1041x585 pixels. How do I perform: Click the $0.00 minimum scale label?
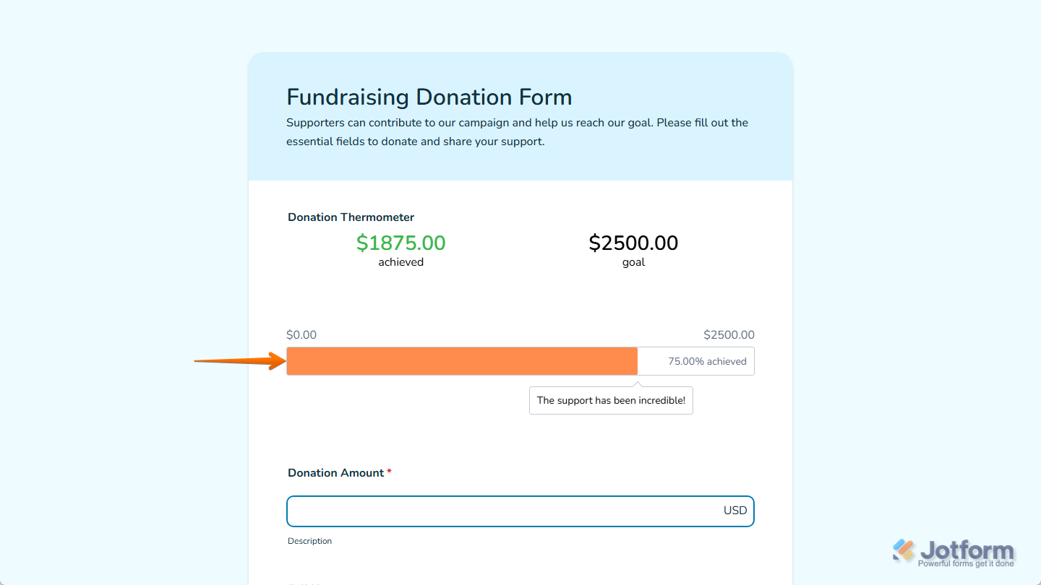pos(301,334)
